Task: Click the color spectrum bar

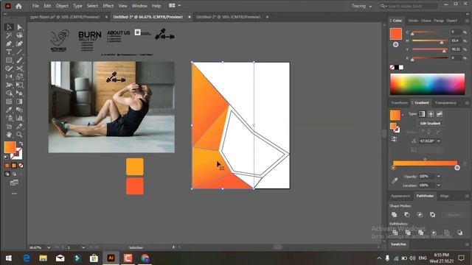Action: pyautogui.click(x=427, y=84)
